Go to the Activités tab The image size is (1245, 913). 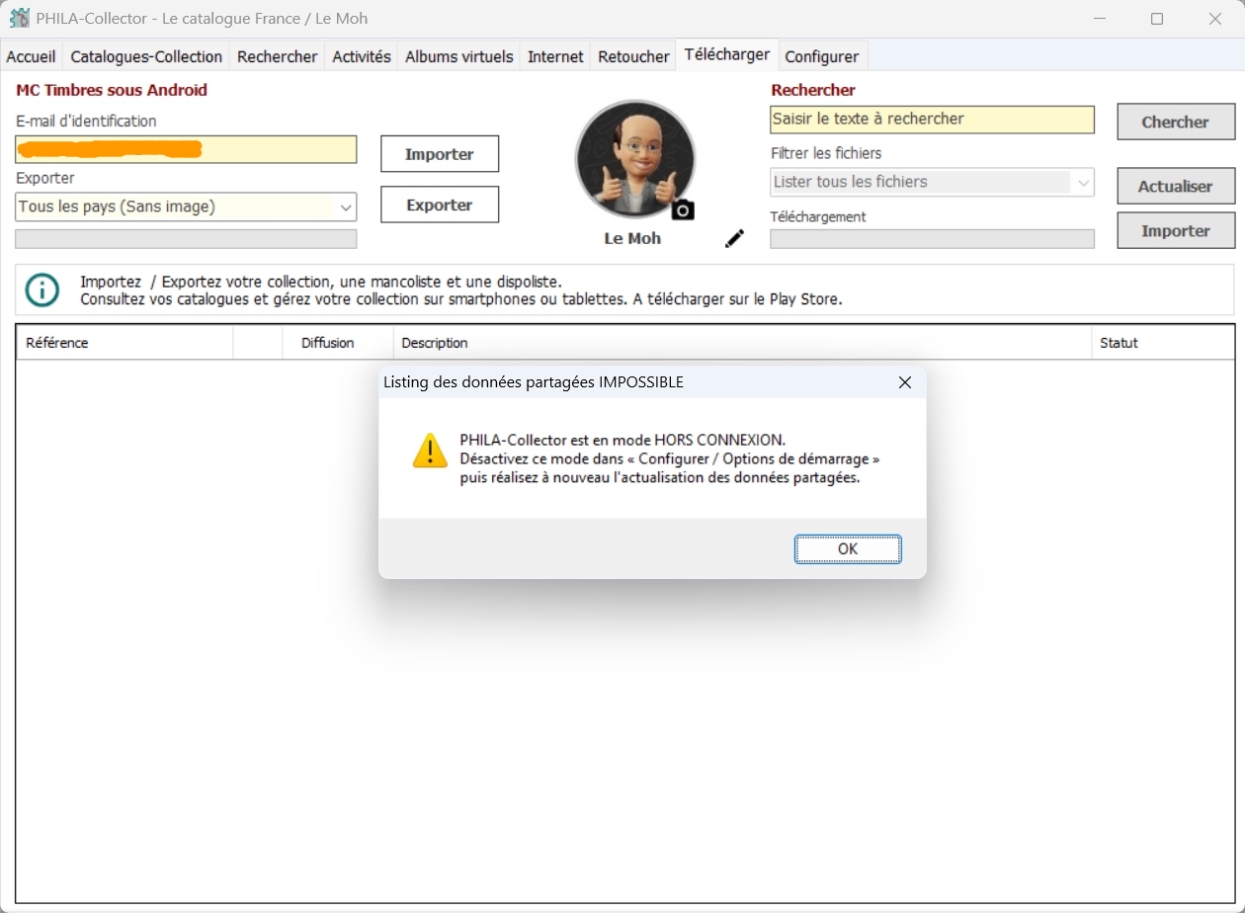click(362, 56)
